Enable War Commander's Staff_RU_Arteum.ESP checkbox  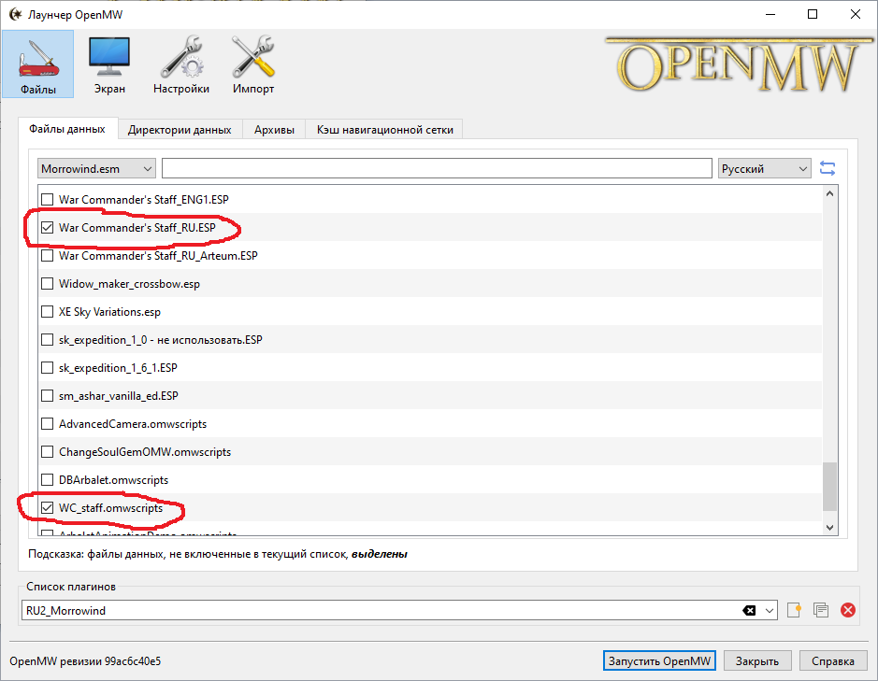(x=48, y=256)
